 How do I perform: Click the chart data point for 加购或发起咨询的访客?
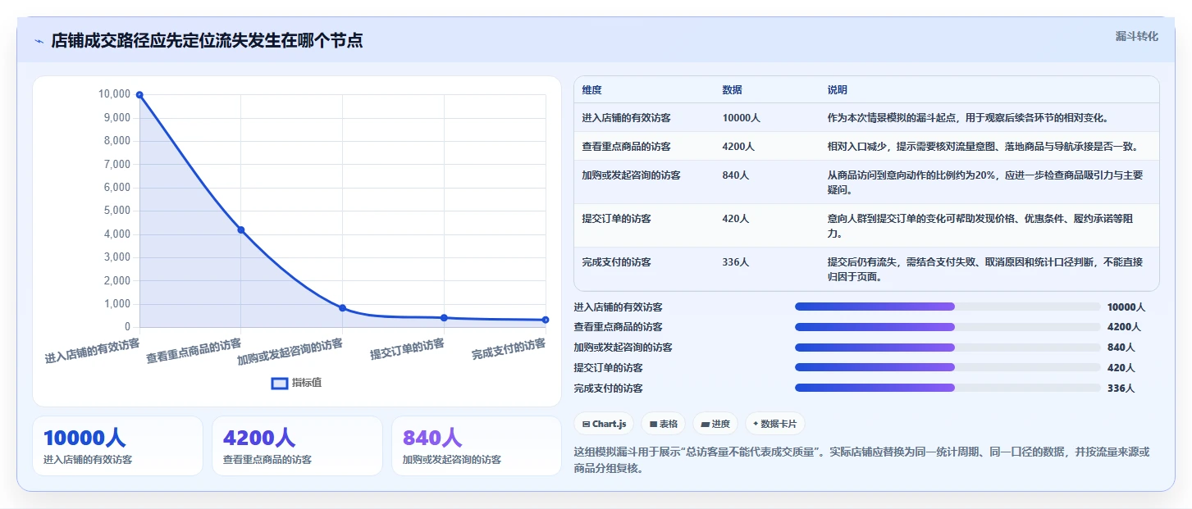pyautogui.click(x=343, y=308)
